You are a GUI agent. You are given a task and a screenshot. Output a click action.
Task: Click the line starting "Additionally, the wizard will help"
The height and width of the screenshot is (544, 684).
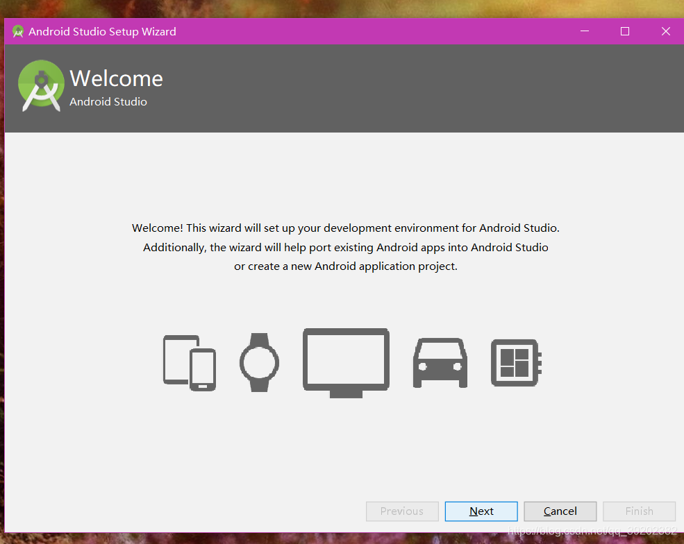[346, 247]
